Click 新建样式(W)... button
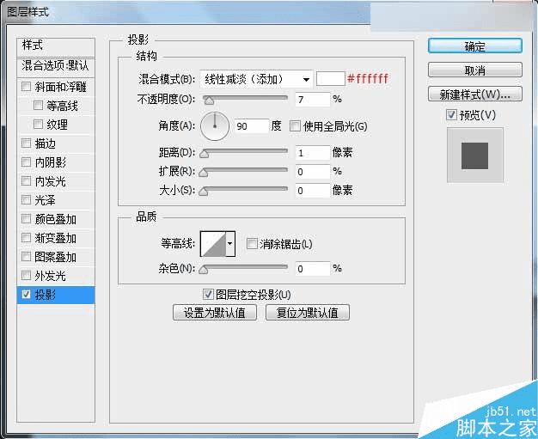Viewport: 538px width, 439px height. (475, 94)
